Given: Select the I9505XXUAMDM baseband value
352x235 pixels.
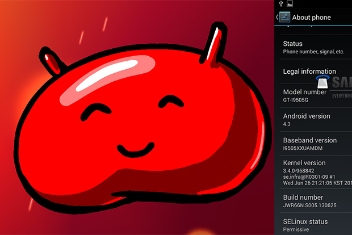Looking at the screenshot, I should pyautogui.click(x=303, y=148).
